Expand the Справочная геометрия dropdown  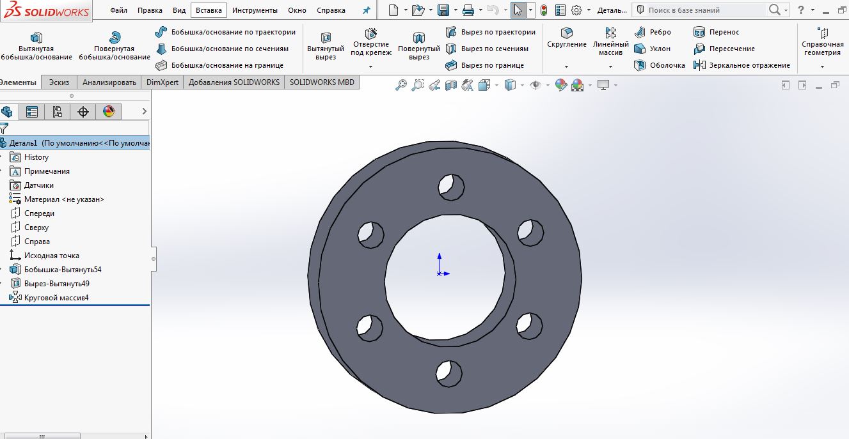pos(822,66)
